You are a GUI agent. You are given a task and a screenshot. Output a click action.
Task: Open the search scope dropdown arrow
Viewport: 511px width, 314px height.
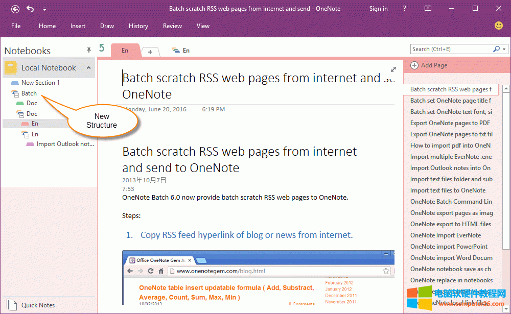point(504,49)
